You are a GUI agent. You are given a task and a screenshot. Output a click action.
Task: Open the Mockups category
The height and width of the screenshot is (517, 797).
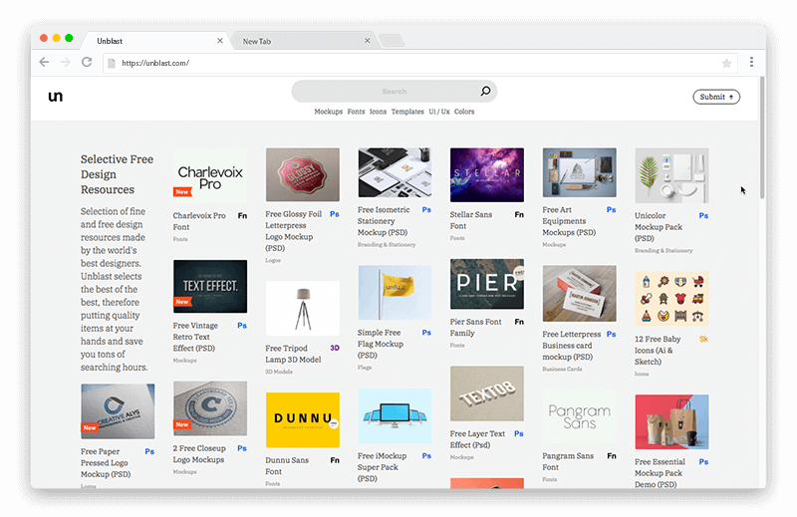pos(328,112)
